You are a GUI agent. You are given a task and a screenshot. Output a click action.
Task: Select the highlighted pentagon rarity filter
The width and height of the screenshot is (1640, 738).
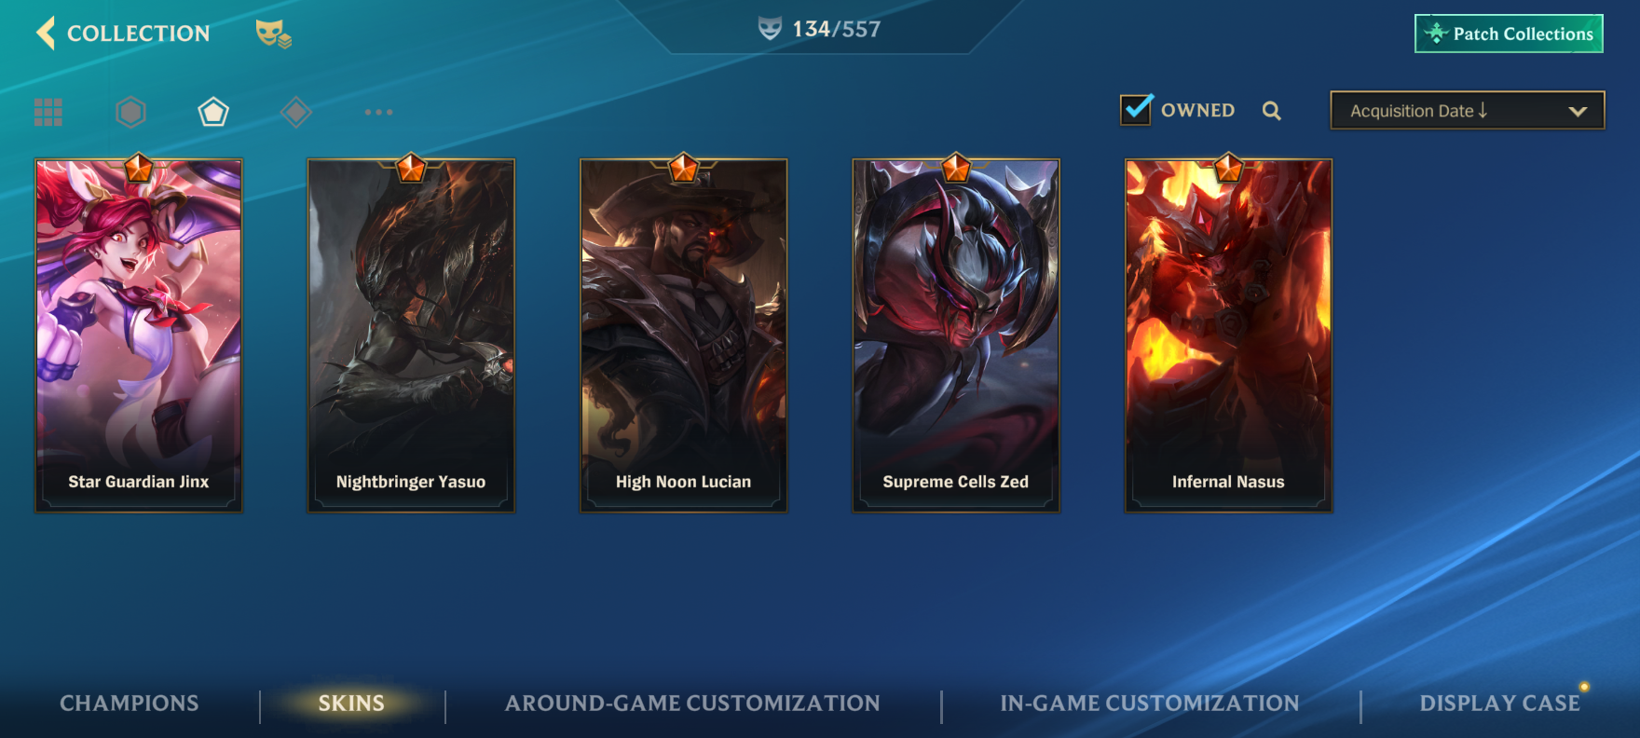[213, 112]
